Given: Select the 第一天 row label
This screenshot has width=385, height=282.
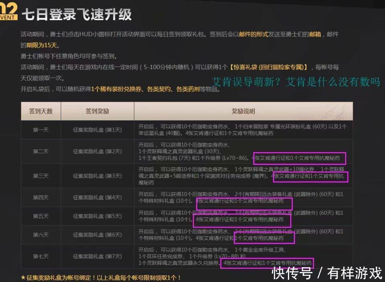Looking at the screenshot, I should (x=41, y=129).
